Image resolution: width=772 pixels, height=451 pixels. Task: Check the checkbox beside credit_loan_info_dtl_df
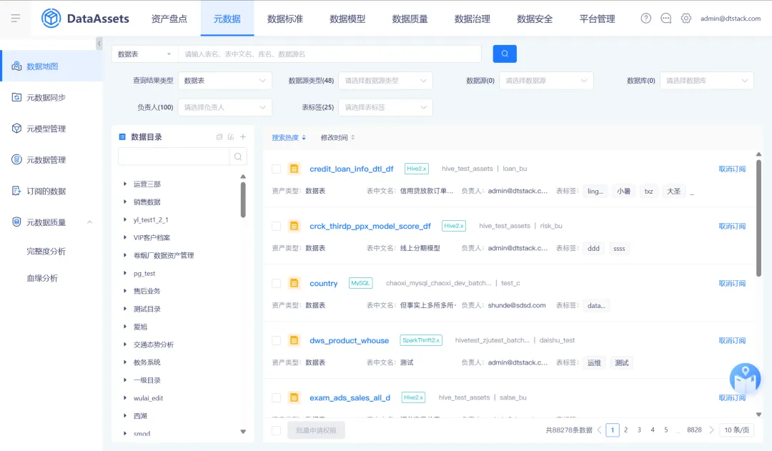276,169
